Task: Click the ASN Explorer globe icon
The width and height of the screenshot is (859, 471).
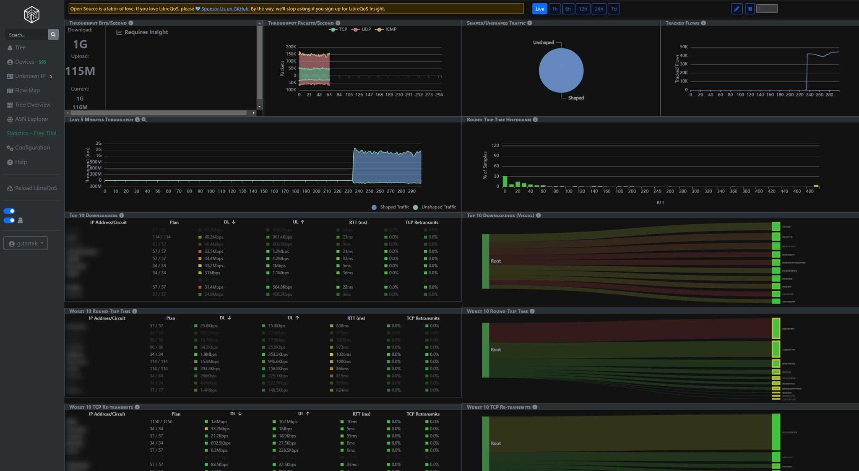Action: (x=10, y=120)
